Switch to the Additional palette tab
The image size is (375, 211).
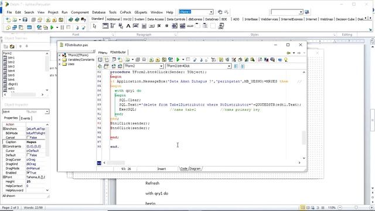click(113, 19)
